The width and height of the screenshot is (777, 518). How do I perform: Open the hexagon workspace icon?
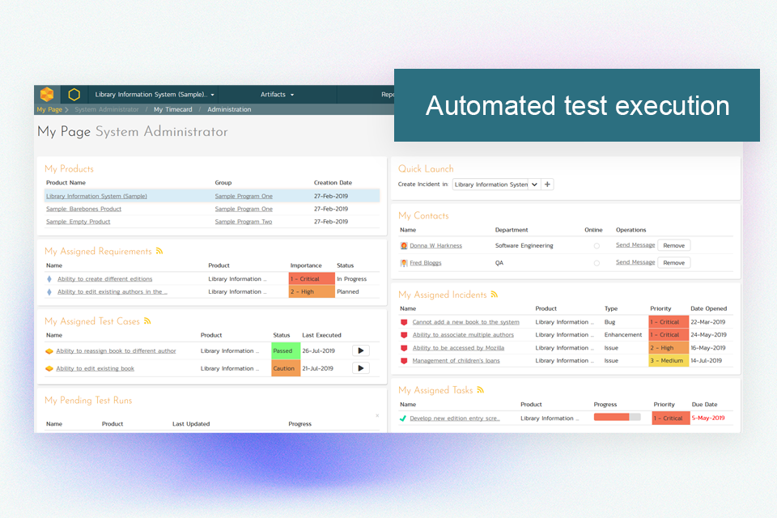74,94
